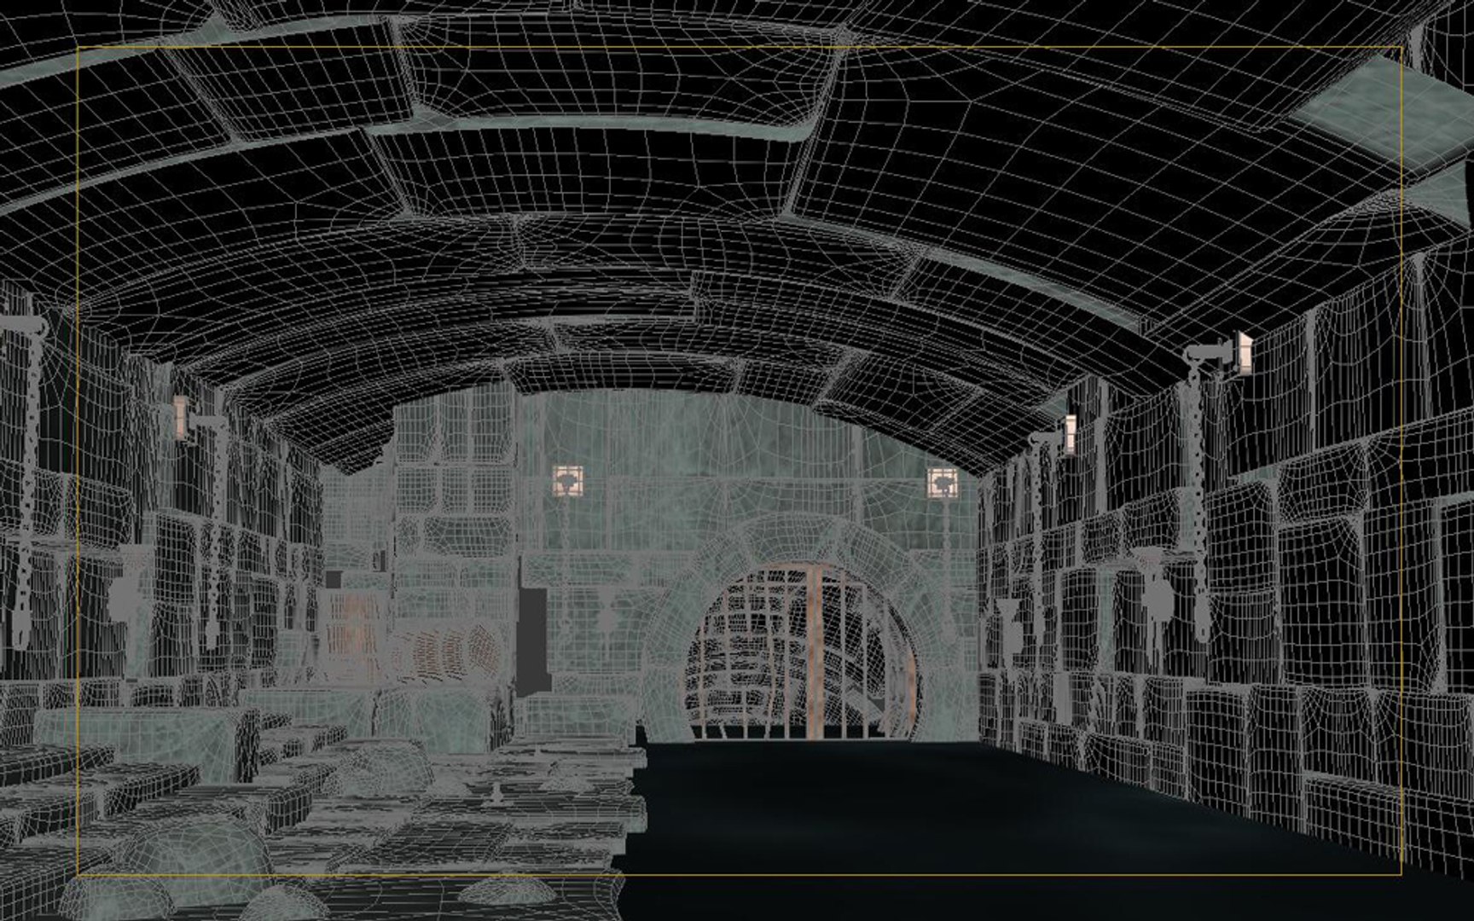Select the left square lantern on back wall
Image resolution: width=1474 pixels, height=921 pixels.
click(566, 481)
